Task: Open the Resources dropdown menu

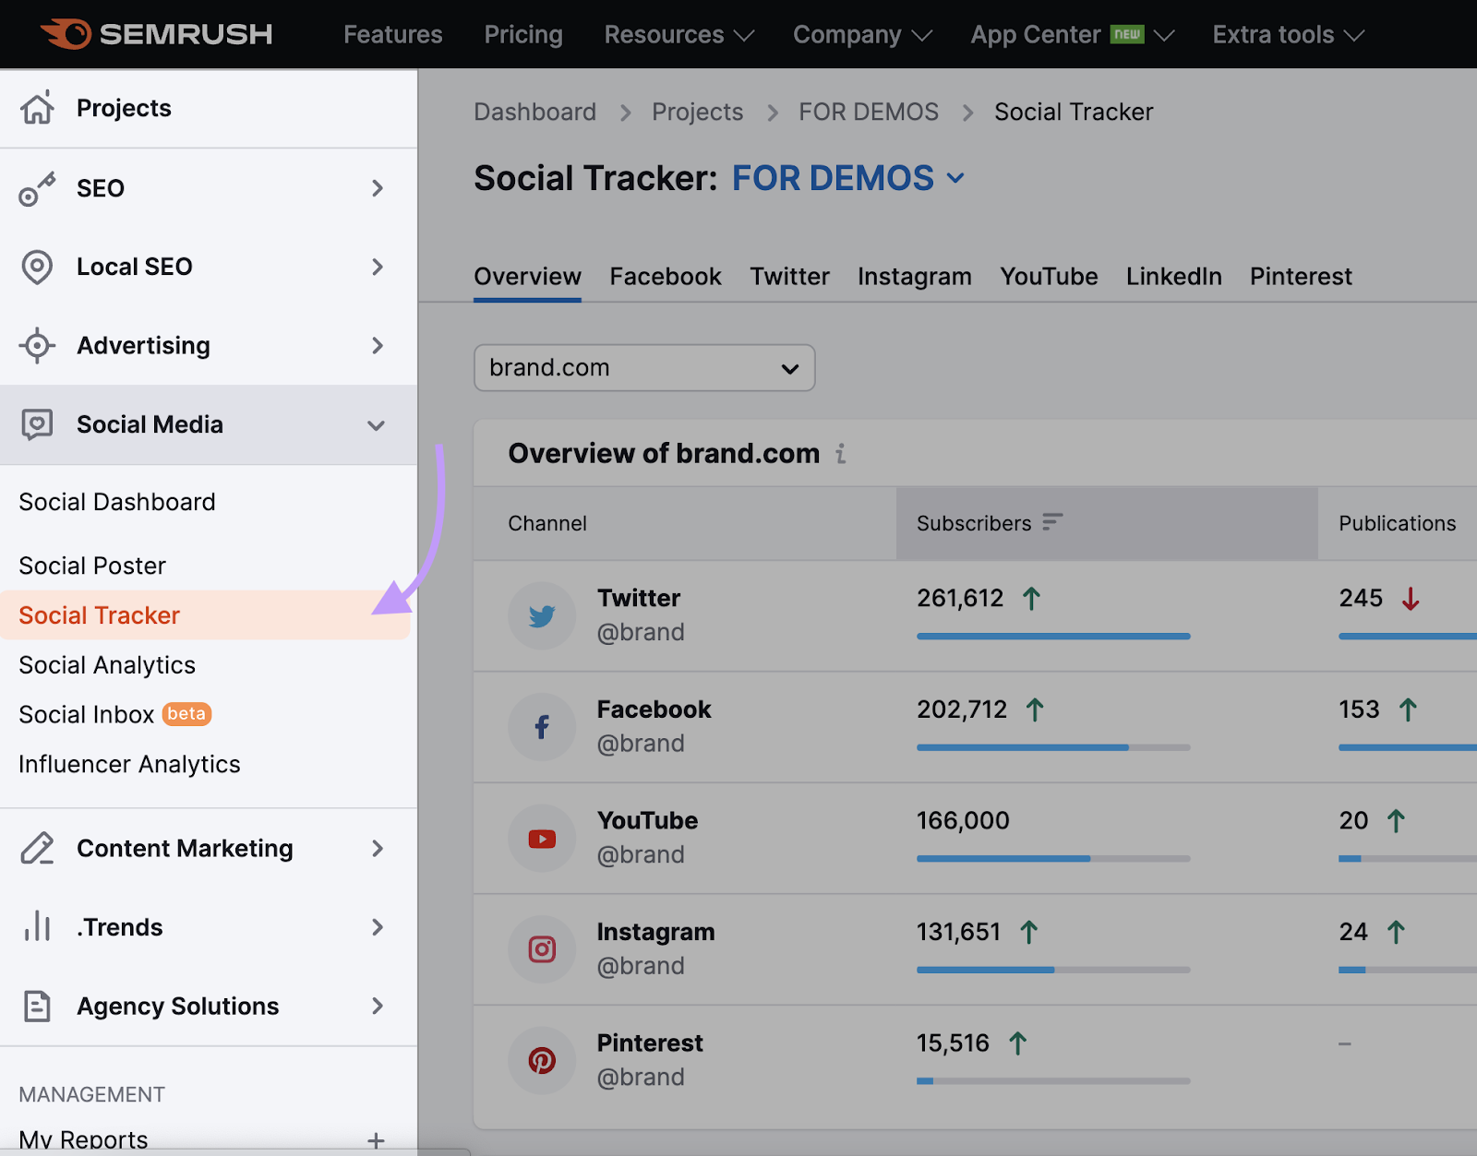Action: point(679,35)
